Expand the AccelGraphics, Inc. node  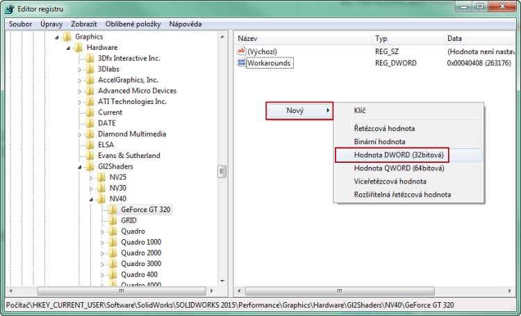coord(80,80)
